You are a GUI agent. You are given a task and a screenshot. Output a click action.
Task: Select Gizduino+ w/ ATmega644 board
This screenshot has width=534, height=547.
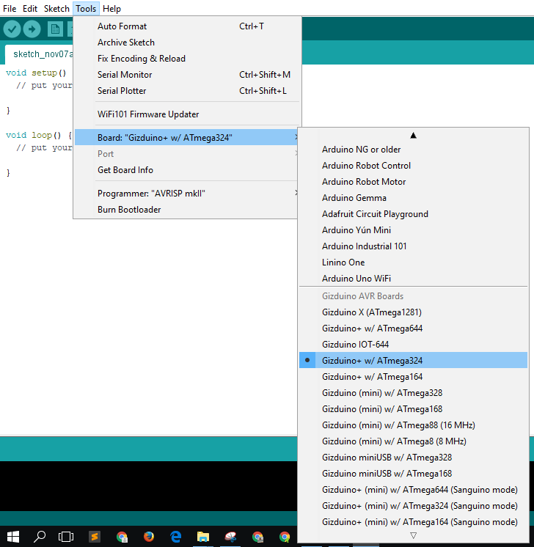point(413,328)
